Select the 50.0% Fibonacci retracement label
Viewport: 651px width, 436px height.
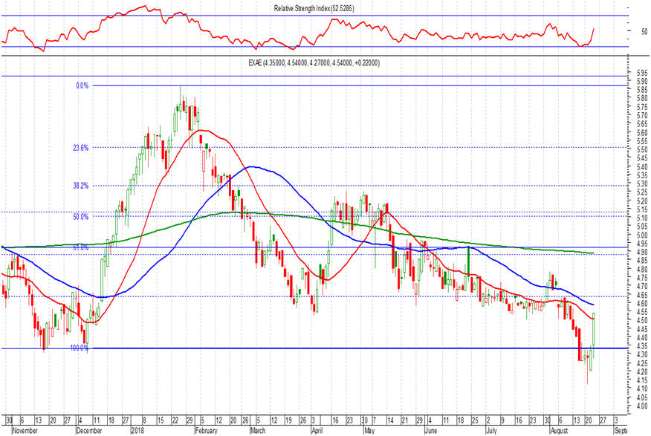click(80, 217)
